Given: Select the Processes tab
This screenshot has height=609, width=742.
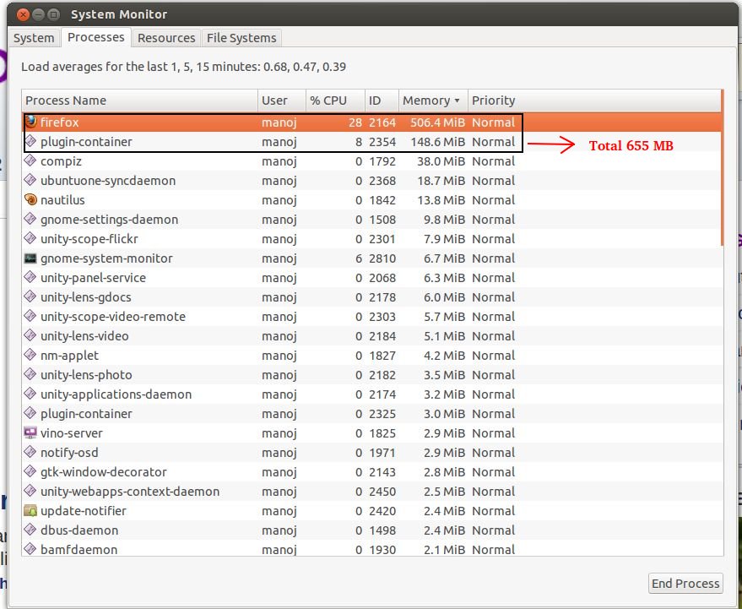Looking at the screenshot, I should [x=95, y=37].
